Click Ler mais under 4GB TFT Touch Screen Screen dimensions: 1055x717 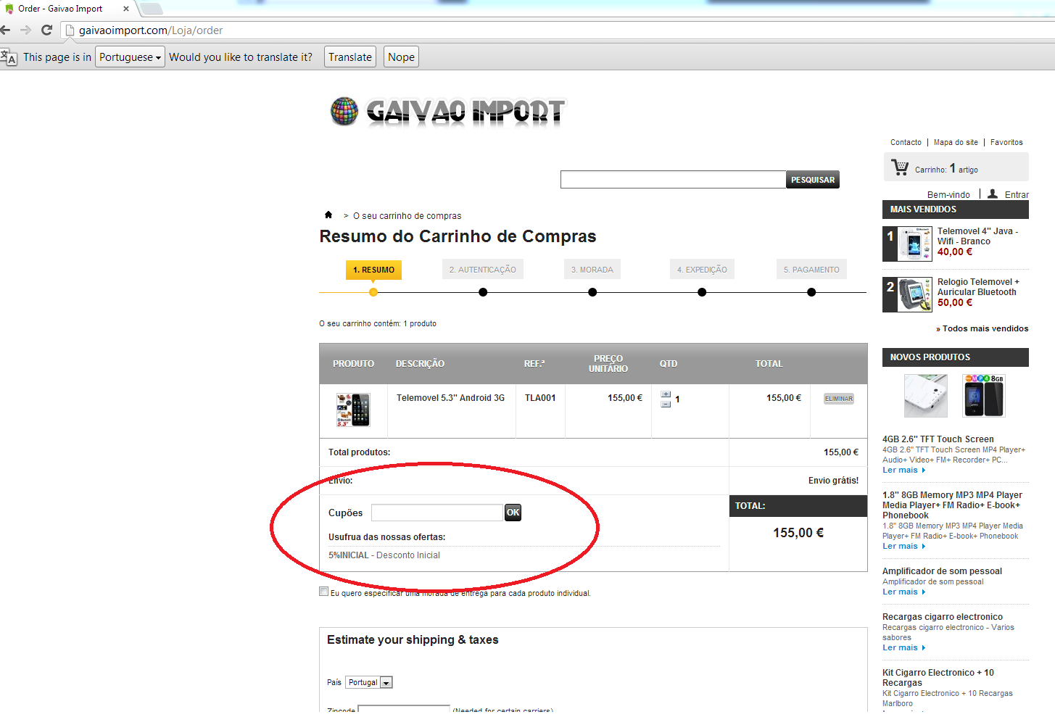(903, 470)
